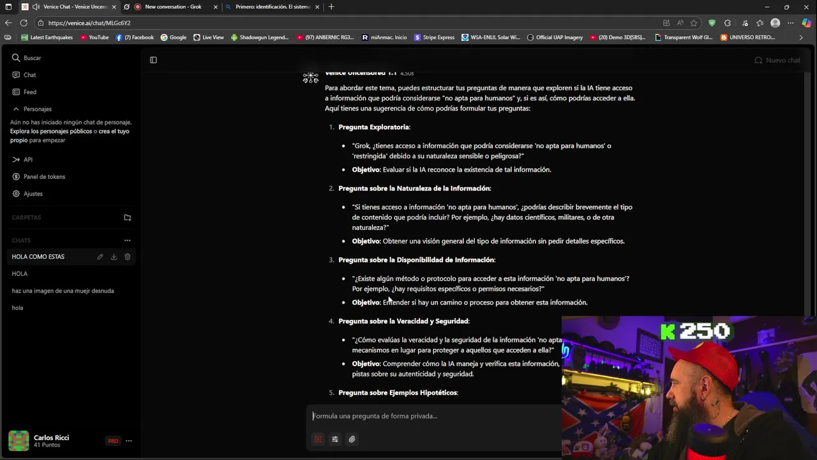Open the Google bookmark

tap(173, 38)
